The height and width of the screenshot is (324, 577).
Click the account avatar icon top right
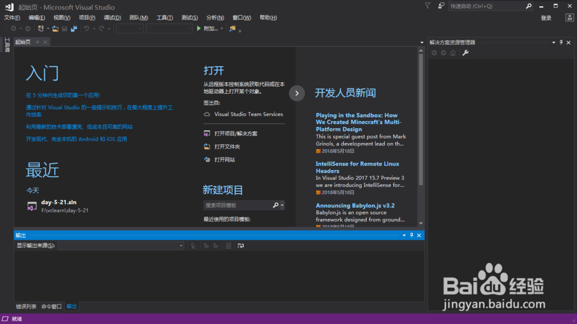(569, 18)
